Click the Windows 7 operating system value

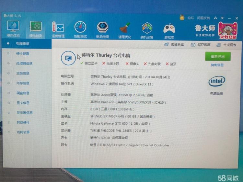click(x=122, y=84)
